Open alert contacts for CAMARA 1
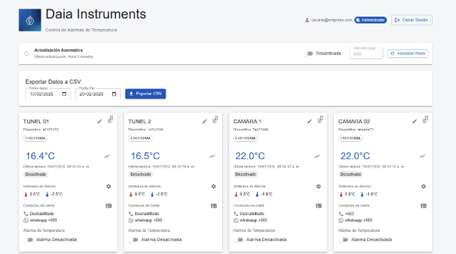This screenshot has width=456, height=254. [319, 206]
